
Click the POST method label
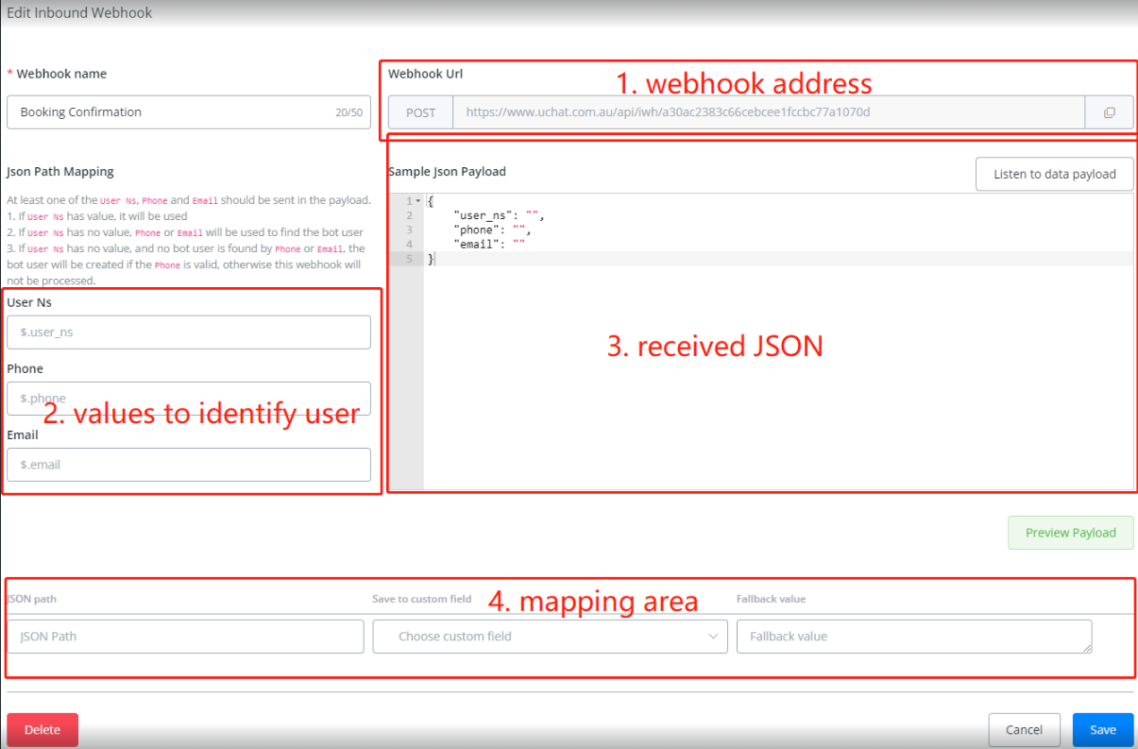420,112
